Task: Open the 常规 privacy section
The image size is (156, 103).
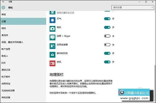Action: point(23,14)
